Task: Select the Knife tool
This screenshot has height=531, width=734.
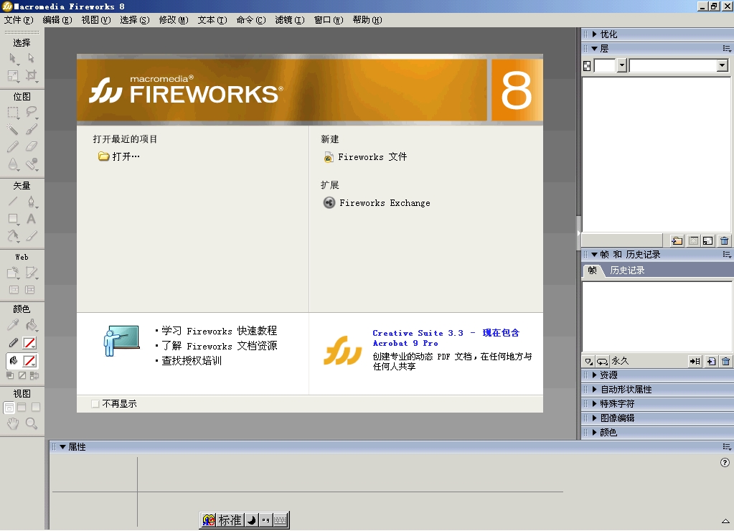Action: click(x=31, y=236)
